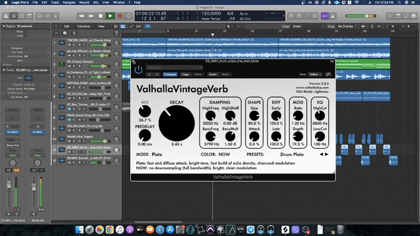Click the plugin Copy button
The height and width of the screenshot is (236, 420).
(185, 74)
